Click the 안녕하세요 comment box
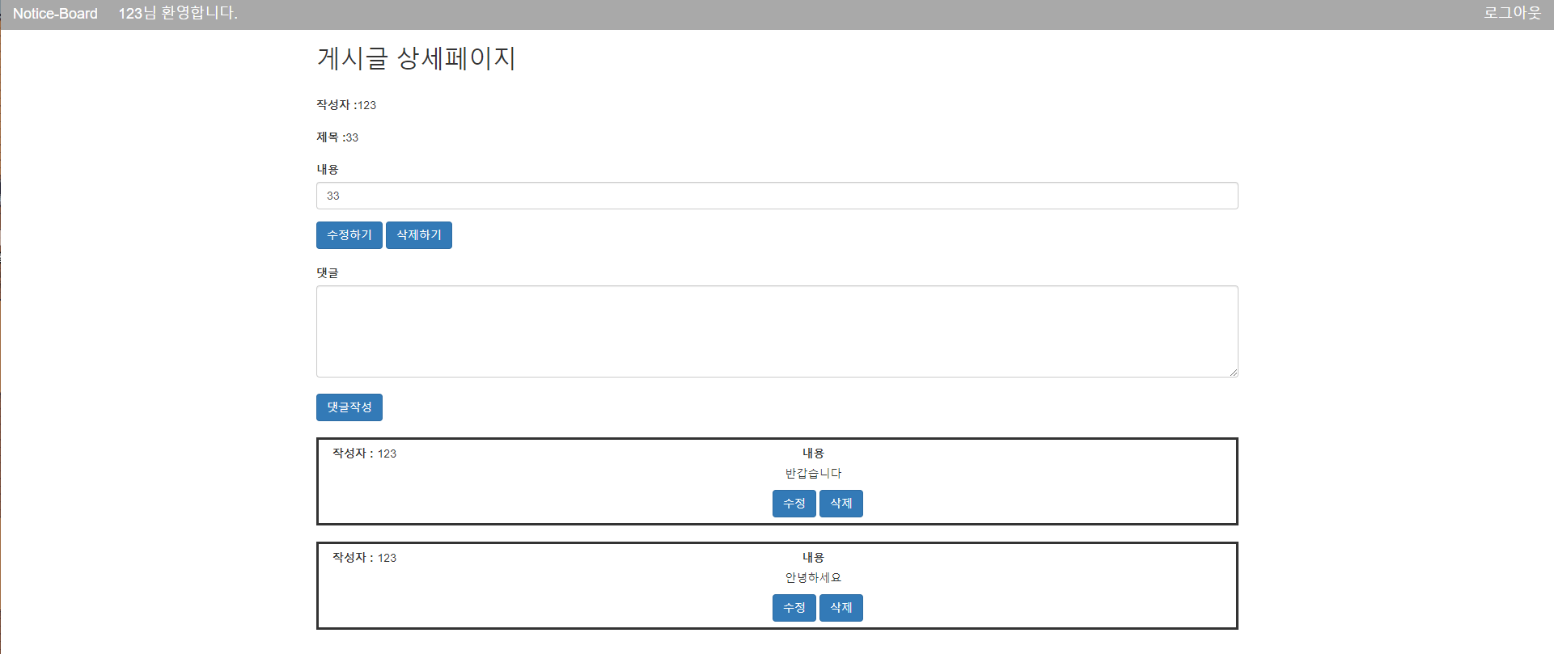Viewport: 1554px width, 654px height. [566, 586]
